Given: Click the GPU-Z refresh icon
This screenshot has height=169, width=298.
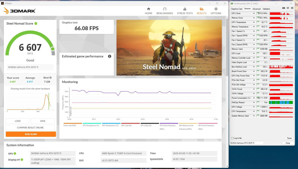Looking at the screenshot, I should 288,8.
